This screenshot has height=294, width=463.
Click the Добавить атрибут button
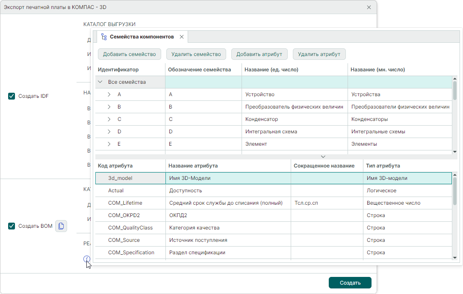[259, 54]
